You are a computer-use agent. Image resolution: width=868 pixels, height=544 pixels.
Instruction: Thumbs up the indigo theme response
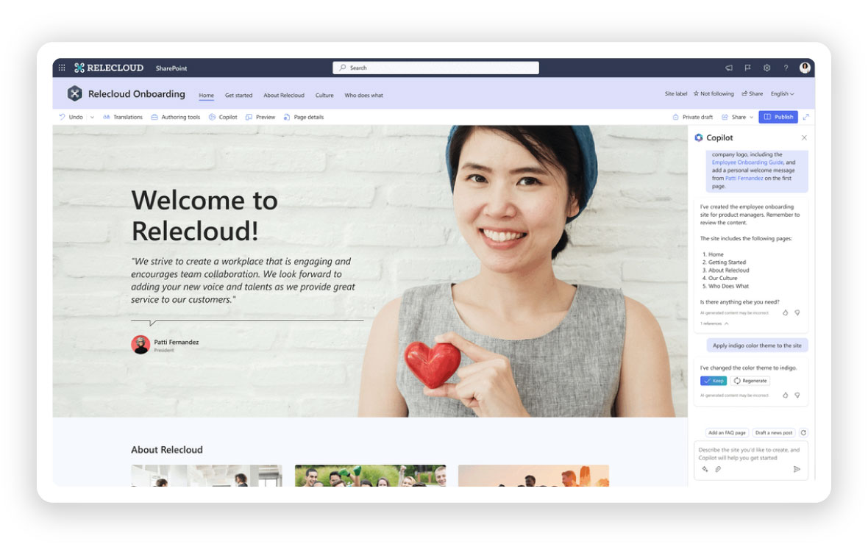[x=785, y=395]
